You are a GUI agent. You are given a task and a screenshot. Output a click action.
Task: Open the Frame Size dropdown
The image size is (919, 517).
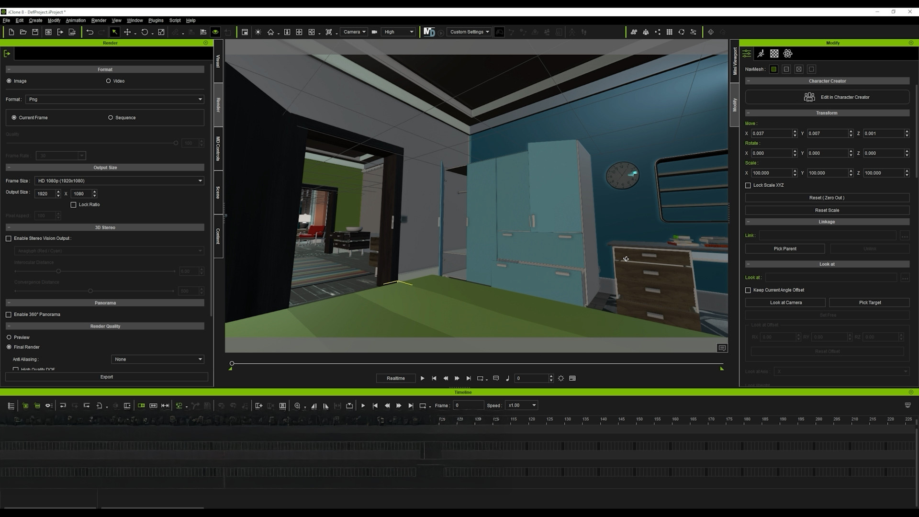tap(119, 181)
